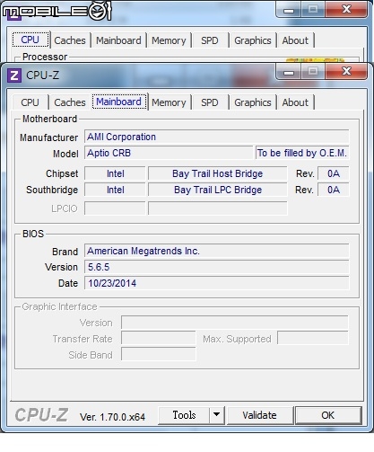Click the CPU-Z window title text
Screen dimensions: 374x452
[42, 75]
